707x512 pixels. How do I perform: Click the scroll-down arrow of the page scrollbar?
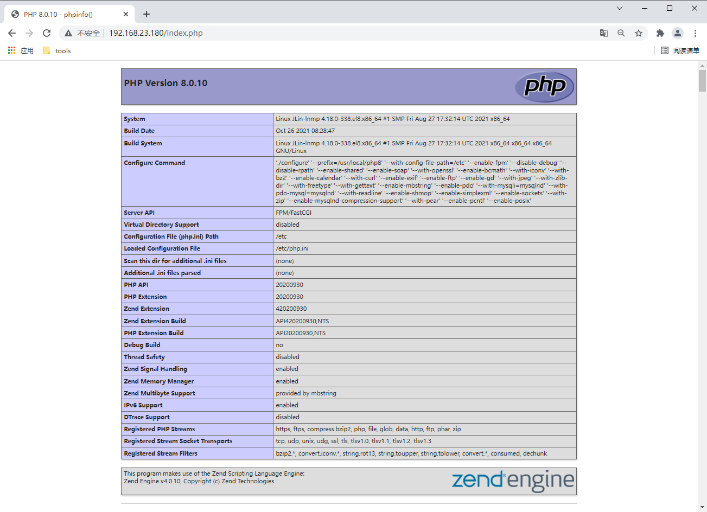[702, 508]
